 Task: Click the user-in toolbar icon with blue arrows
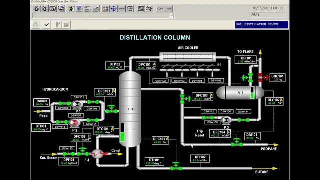pyautogui.click(x=61, y=9)
